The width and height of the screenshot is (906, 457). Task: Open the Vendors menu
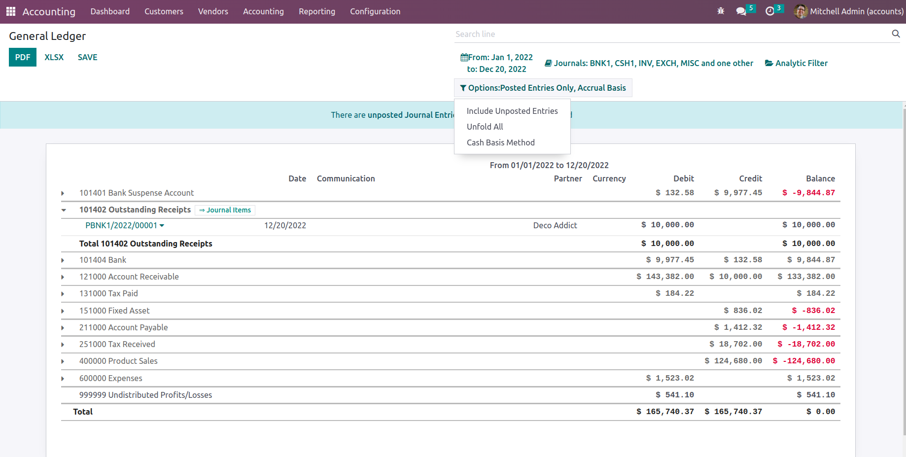coord(213,11)
